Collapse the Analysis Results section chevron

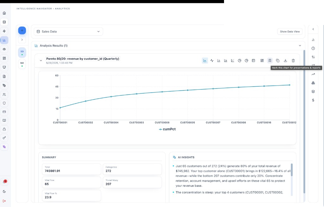[x=300, y=46]
